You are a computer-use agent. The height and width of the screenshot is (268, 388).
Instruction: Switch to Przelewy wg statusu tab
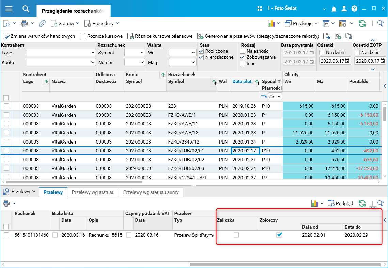(93, 192)
